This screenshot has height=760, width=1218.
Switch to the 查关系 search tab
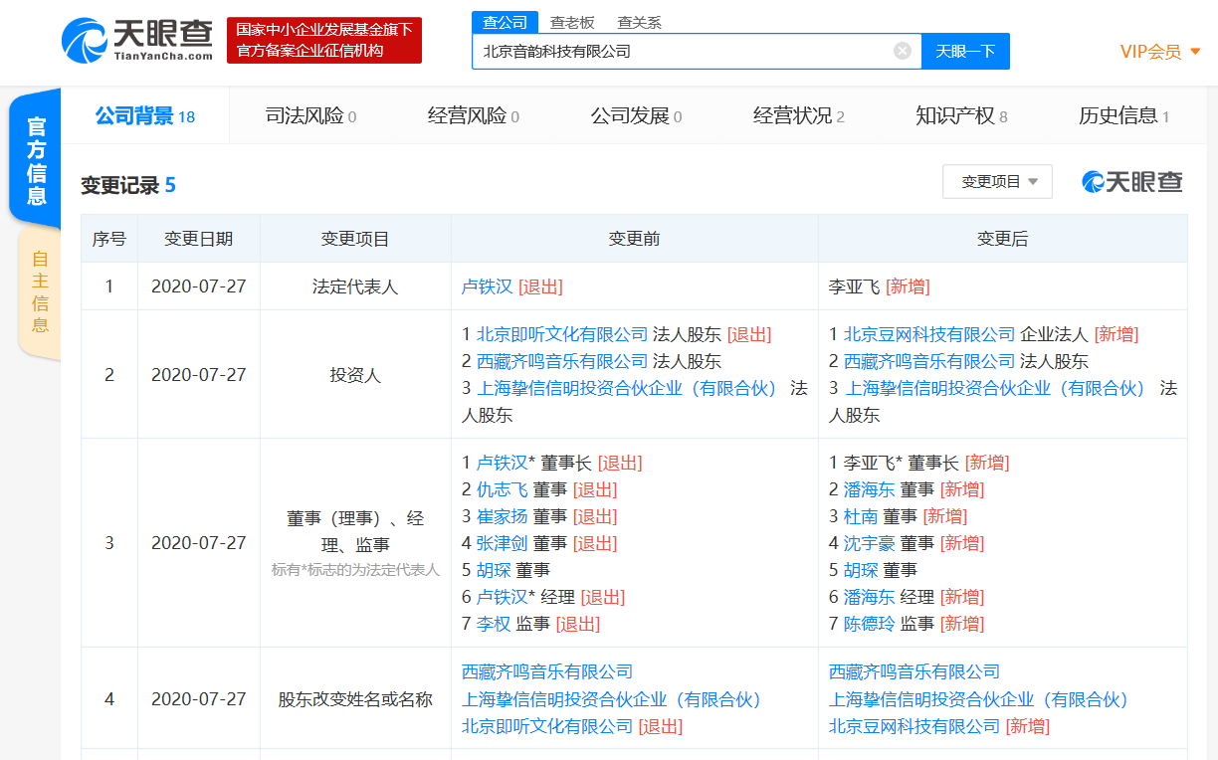coord(639,22)
